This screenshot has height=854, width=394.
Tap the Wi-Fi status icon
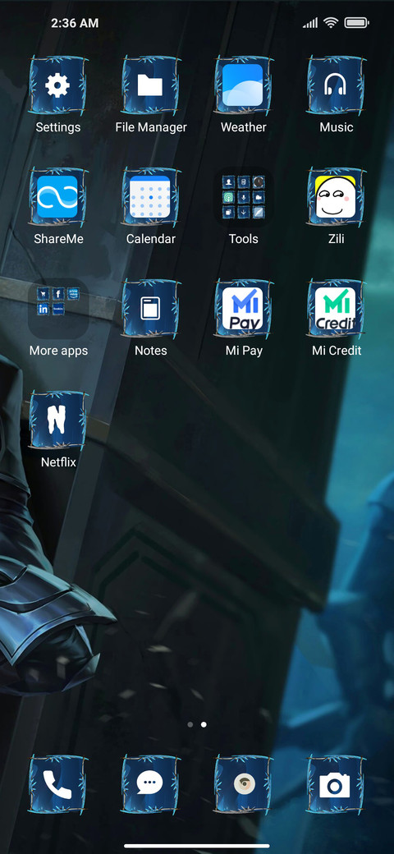coord(330,23)
